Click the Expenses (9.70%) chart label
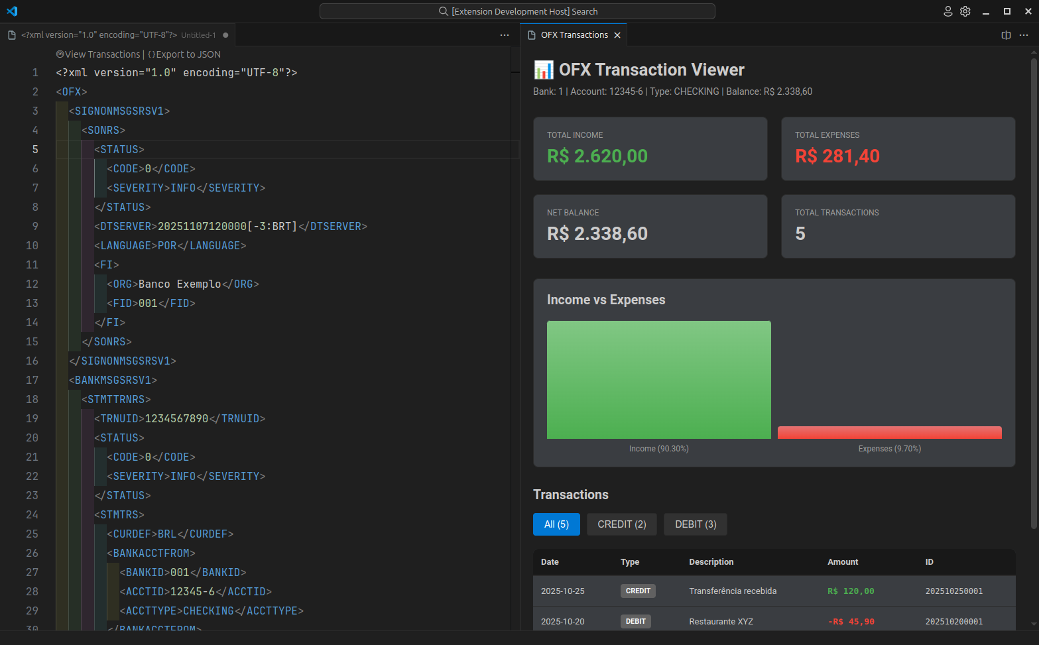The height and width of the screenshot is (645, 1039). pos(890,449)
